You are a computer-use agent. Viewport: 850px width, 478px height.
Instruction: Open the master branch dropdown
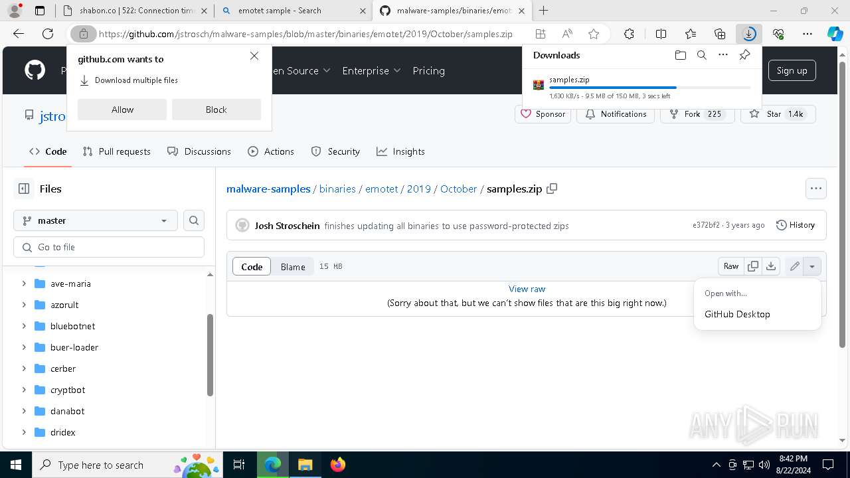[96, 220]
